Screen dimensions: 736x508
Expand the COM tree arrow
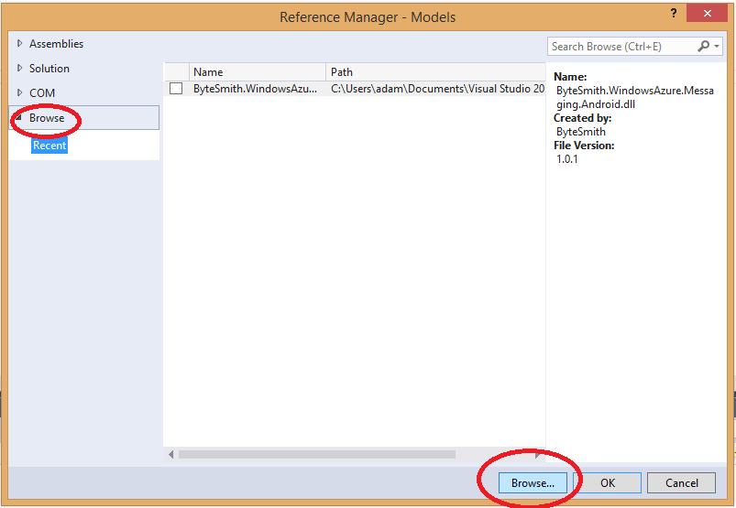click(20, 92)
